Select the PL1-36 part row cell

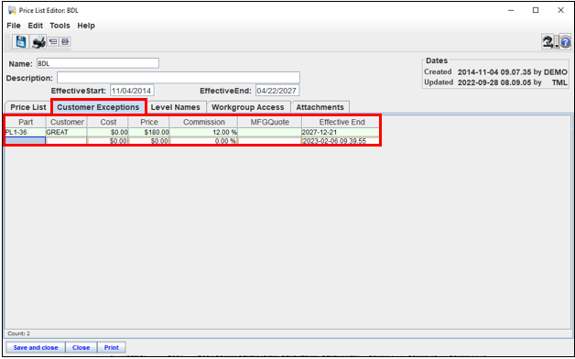pyautogui.click(x=26, y=132)
